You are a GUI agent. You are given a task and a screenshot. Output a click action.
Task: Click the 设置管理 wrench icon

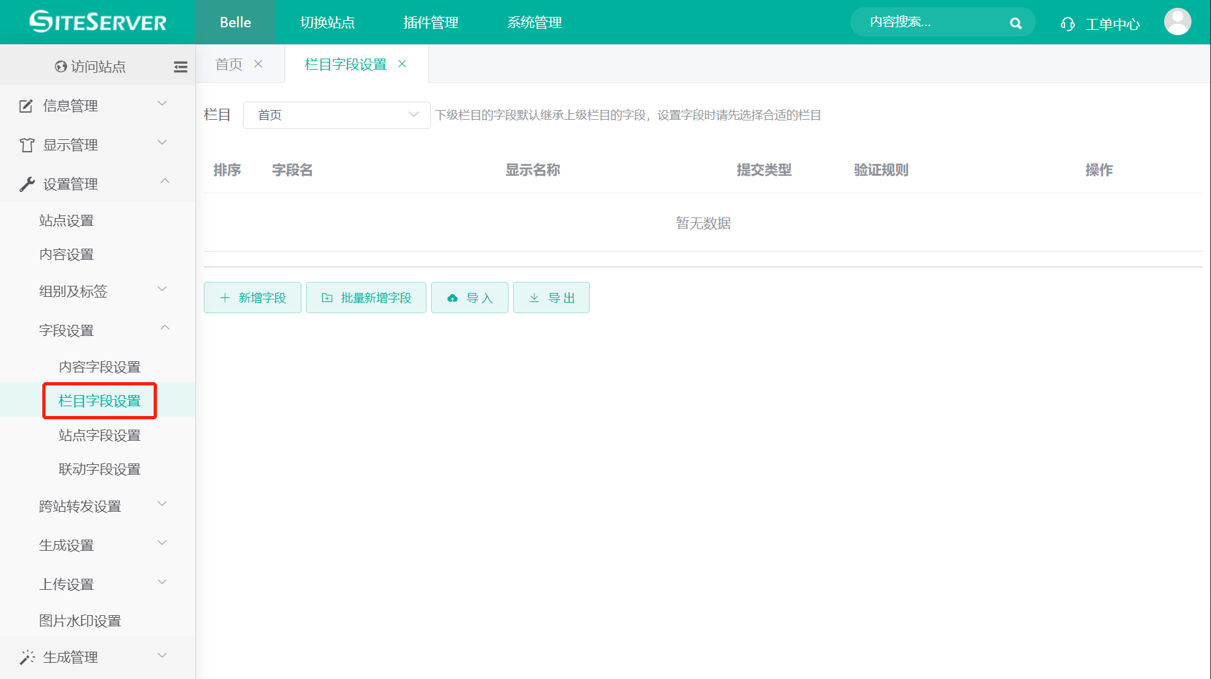pyautogui.click(x=26, y=183)
